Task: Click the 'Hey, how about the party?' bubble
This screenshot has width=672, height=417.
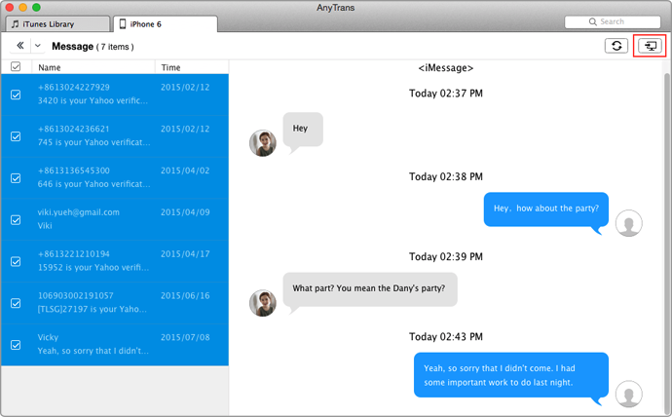Action: 546,209
